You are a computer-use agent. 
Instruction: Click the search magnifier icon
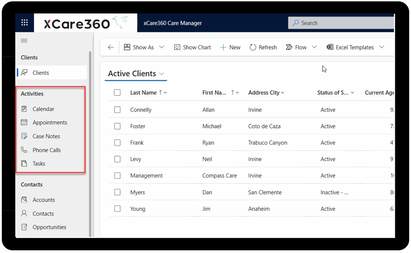pyautogui.click(x=296, y=23)
